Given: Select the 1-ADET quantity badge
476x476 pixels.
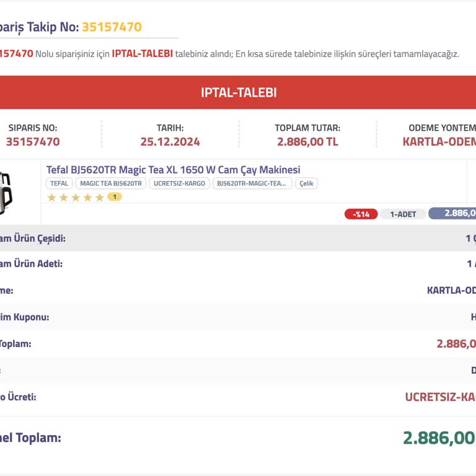Looking at the screenshot, I should coord(403,214).
